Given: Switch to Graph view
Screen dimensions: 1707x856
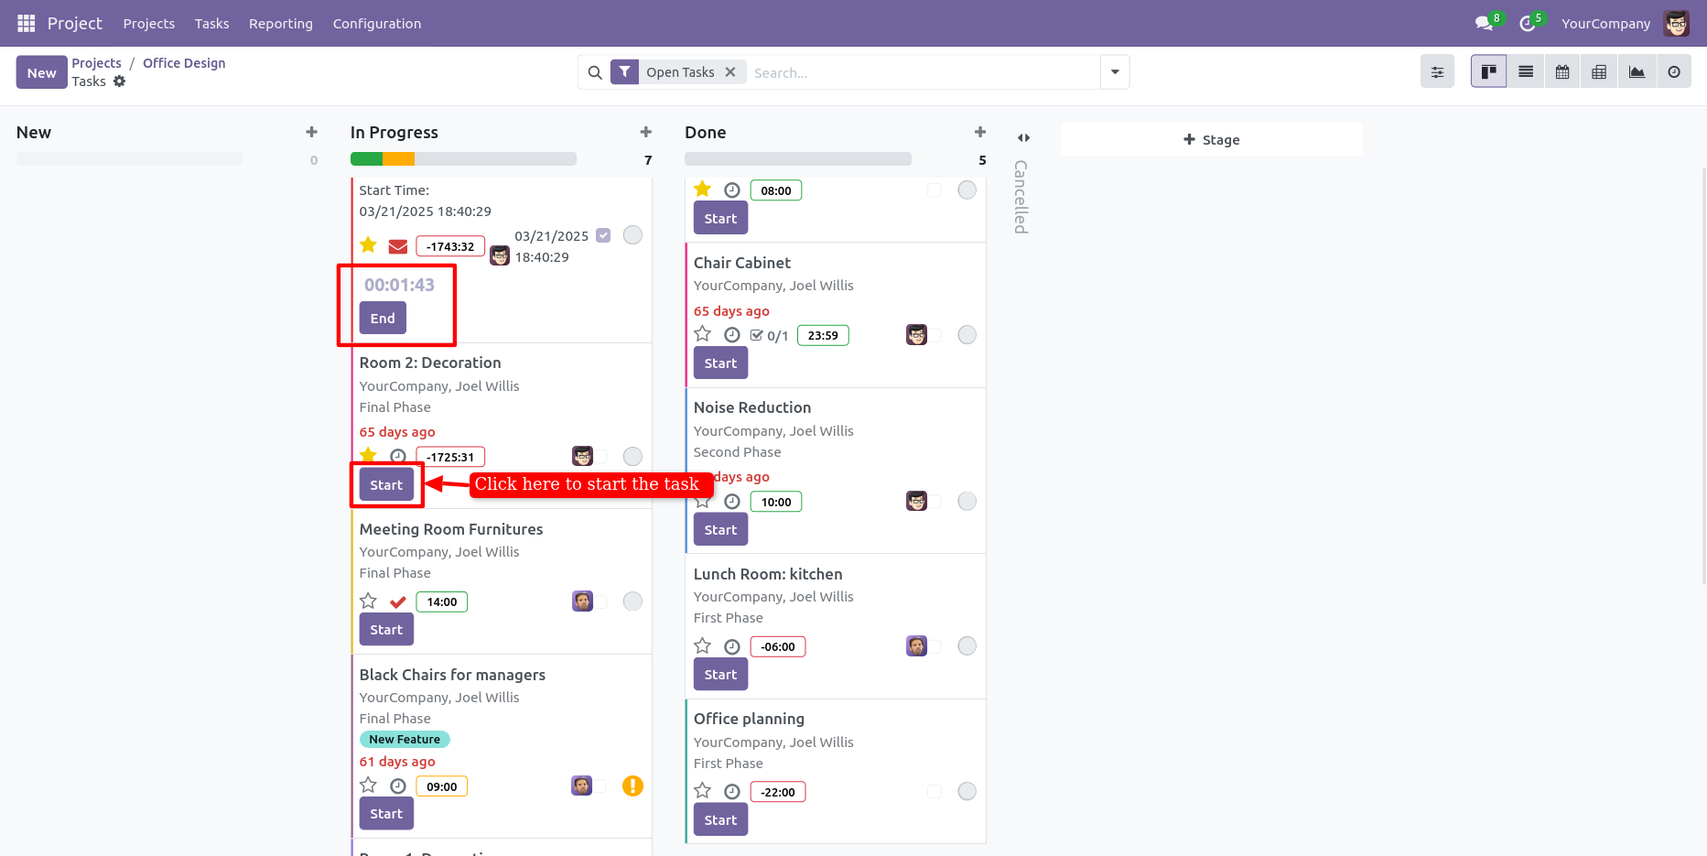Looking at the screenshot, I should click(x=1637, y=71).
